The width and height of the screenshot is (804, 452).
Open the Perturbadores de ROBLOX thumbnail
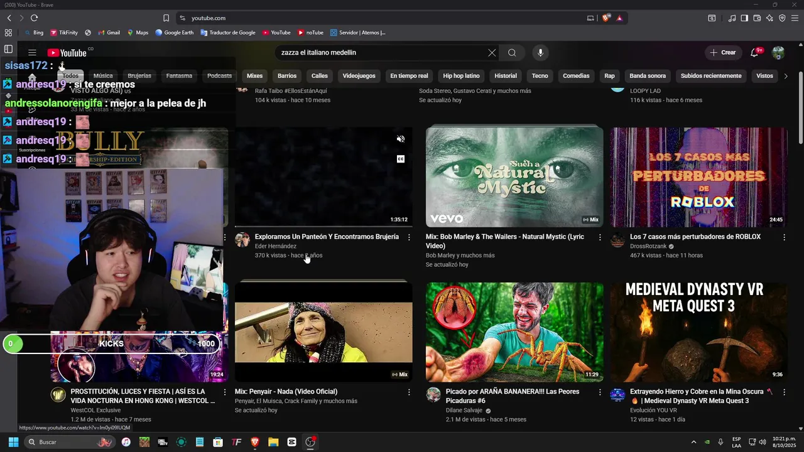[x=698, y=177]
